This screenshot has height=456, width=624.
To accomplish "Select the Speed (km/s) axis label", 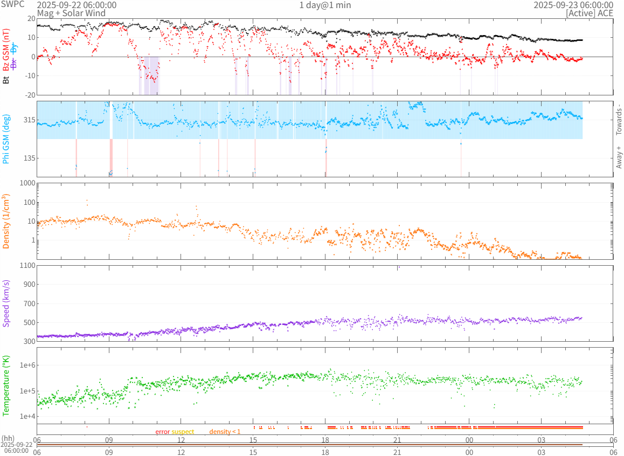I will coord(6,303).
